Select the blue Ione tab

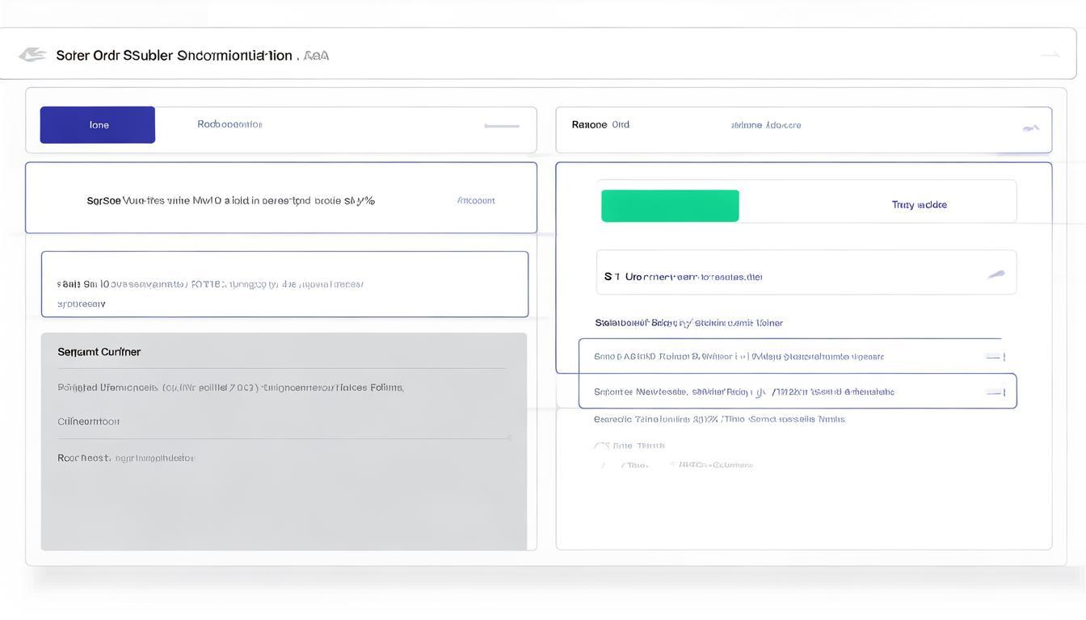click(98, 125)
